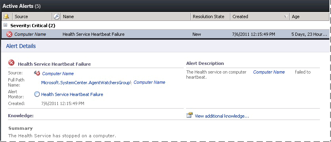Click the Alert Monitor circle state icon
Screen dimensions: 331x142
pyautogui.click(x=37, y=94)
